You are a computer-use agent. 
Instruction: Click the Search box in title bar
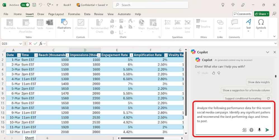tap(150, 5)
